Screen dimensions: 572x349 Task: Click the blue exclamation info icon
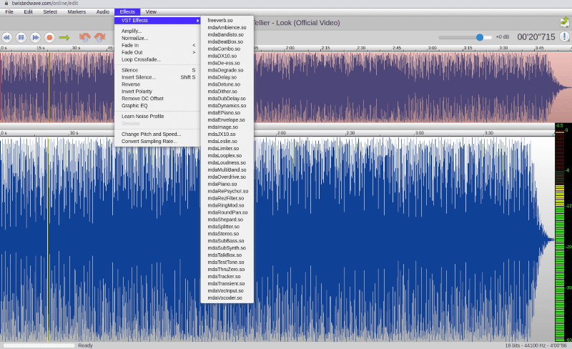564,36
